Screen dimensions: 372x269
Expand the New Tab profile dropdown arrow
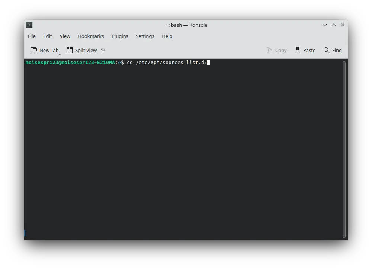[60, 54]
